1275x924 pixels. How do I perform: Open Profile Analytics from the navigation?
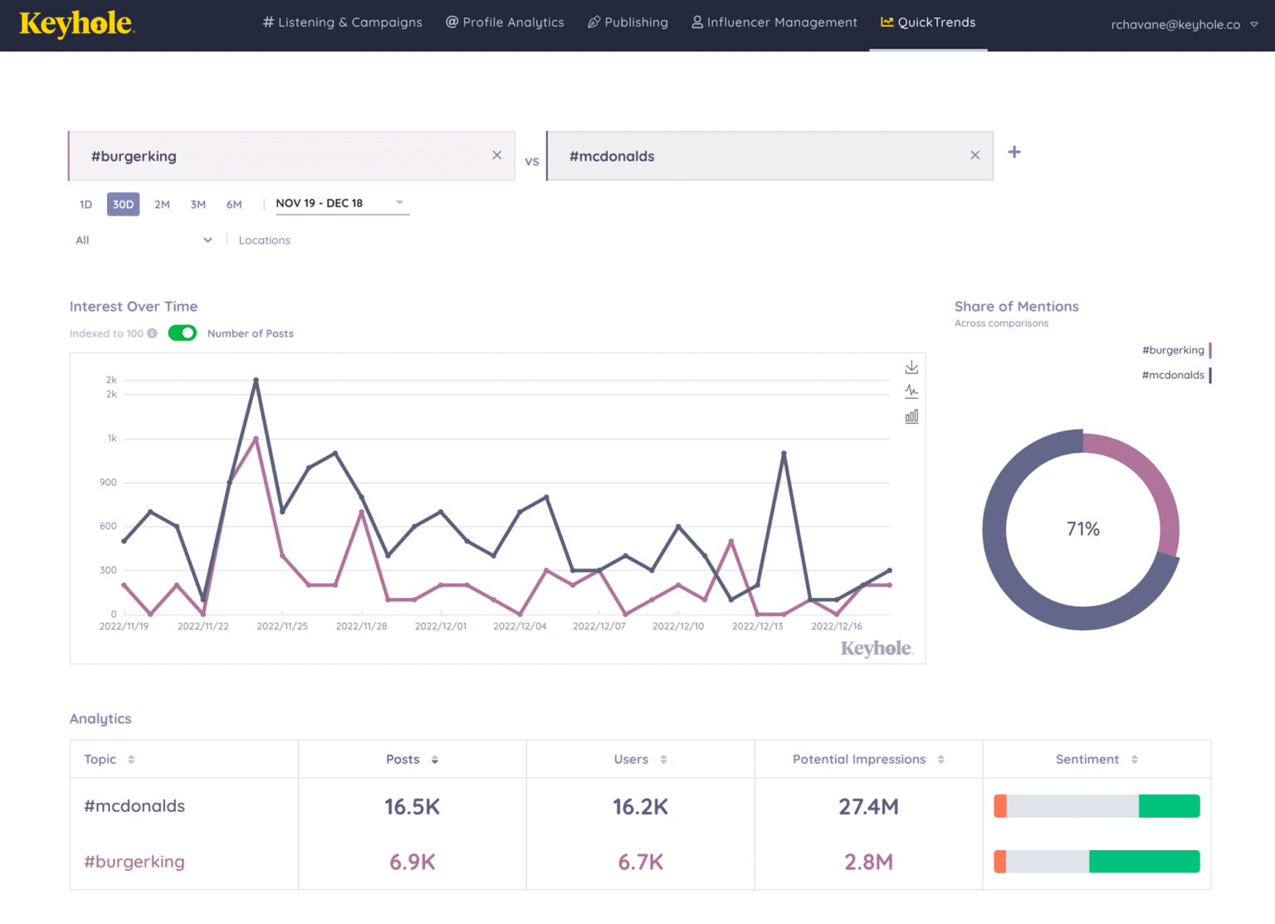[x=505, y=22]
